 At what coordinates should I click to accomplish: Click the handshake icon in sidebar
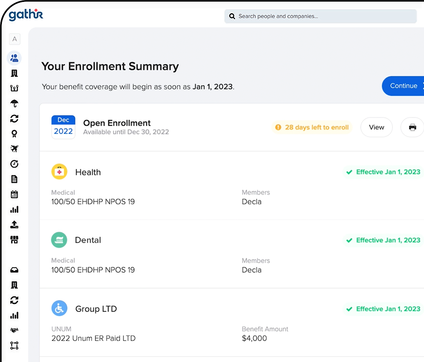tap(14, 330)
